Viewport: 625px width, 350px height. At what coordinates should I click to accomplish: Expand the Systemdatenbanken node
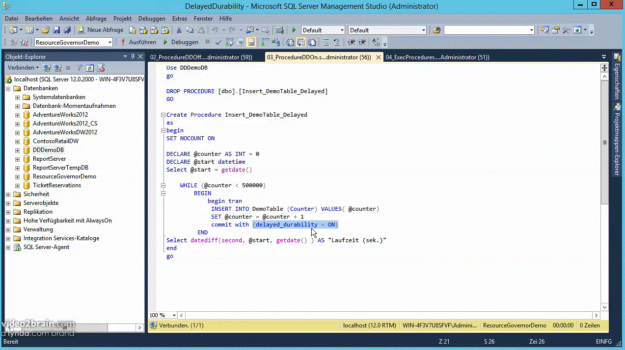click(x=18, y=98)
